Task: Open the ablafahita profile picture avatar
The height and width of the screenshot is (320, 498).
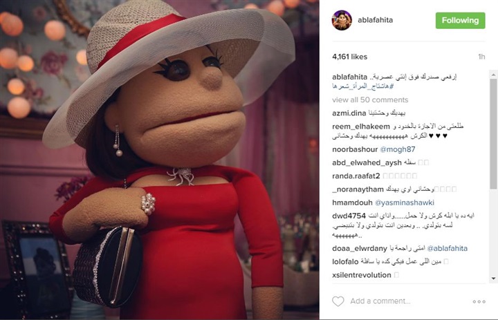Action: 342,20
